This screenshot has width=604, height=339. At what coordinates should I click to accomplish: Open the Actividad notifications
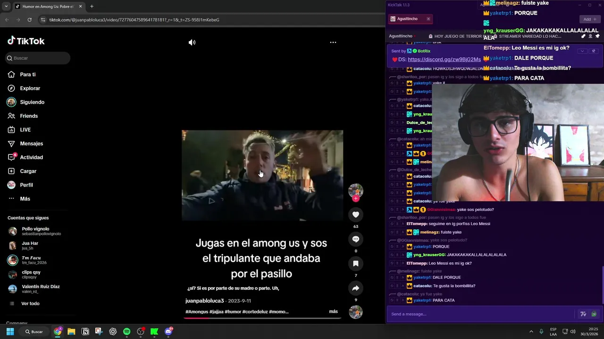[x=31, y=157]
